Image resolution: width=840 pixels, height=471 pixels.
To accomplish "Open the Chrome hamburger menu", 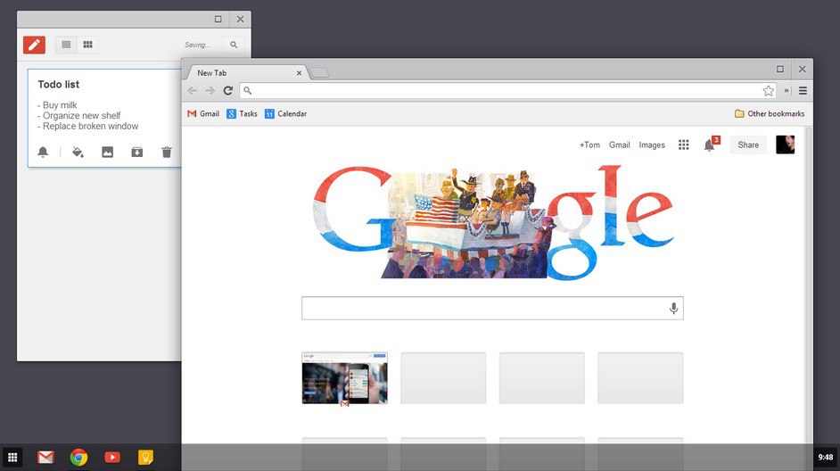I will [x=803, y=91].
